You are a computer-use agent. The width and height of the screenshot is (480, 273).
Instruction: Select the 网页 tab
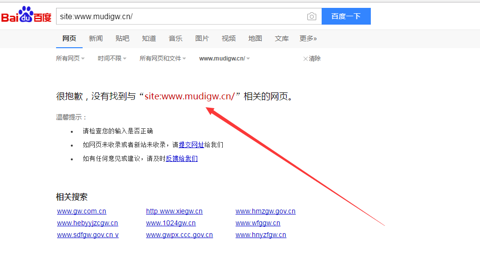point(69,38)
